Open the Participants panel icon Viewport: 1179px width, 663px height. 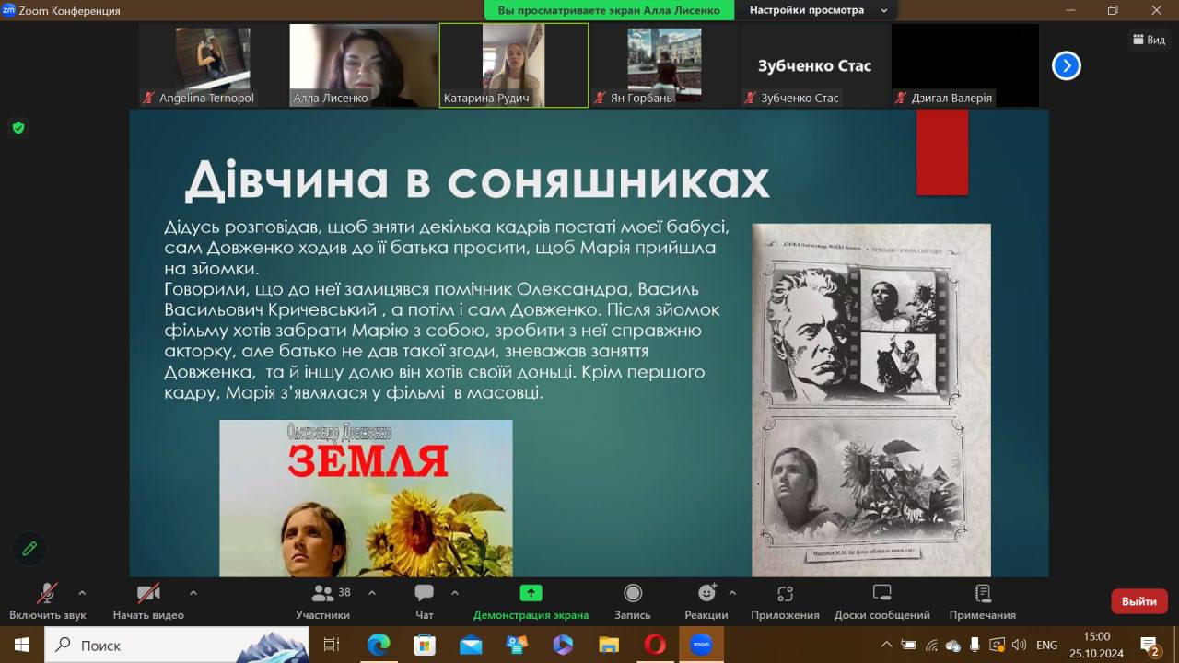323,594
